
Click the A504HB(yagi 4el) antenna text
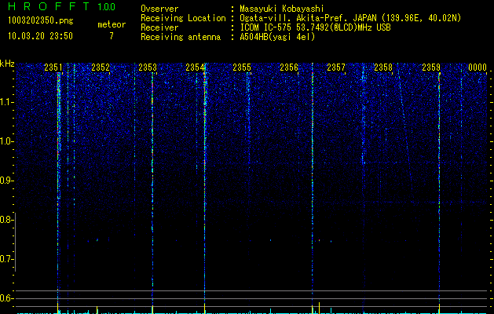[x=277, y=37]
